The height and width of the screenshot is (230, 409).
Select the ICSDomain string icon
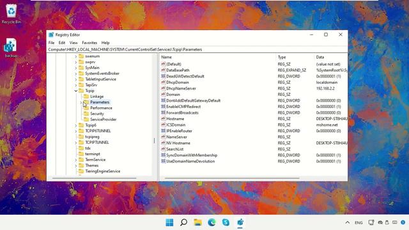coord(164,125)
